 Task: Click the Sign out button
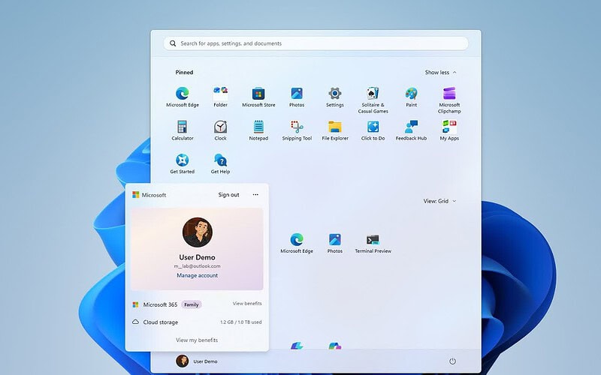229,195
